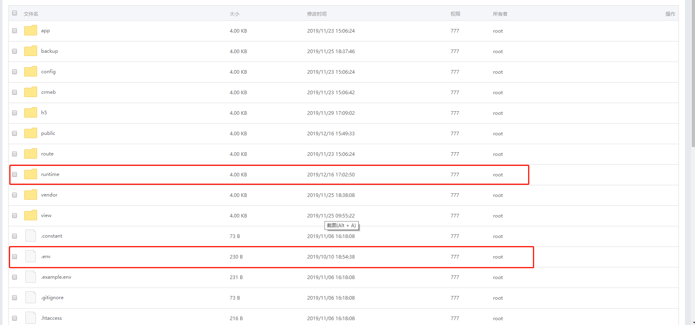695x325 pixels.
Task: Check the h5 folder checkbox
Action: coord(15,113)
